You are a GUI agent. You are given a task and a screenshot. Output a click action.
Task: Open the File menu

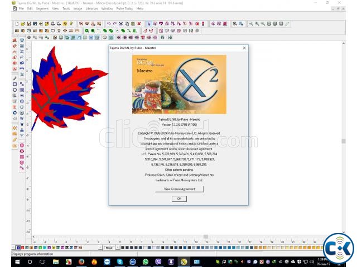coord(21,9)
